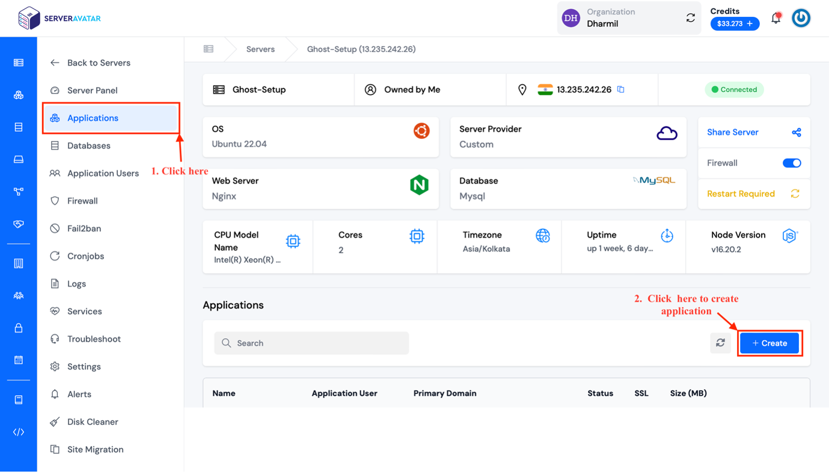Click the network nodes icon in blue rail
Screen dimensions: 832x474
19,192
